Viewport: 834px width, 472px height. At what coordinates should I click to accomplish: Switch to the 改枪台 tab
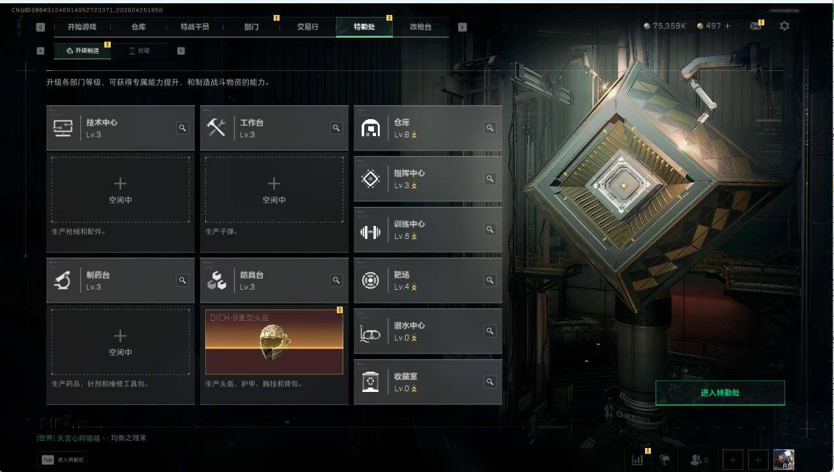pos(420,27)
